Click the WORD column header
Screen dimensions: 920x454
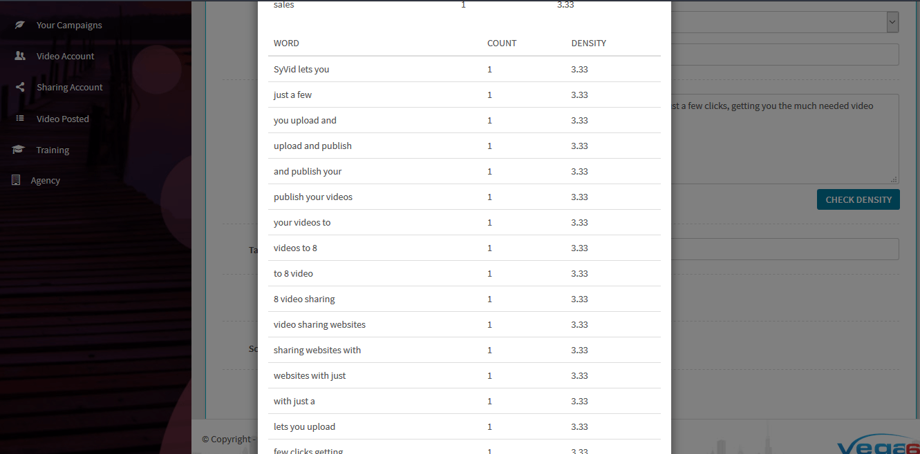pos(286,43)
